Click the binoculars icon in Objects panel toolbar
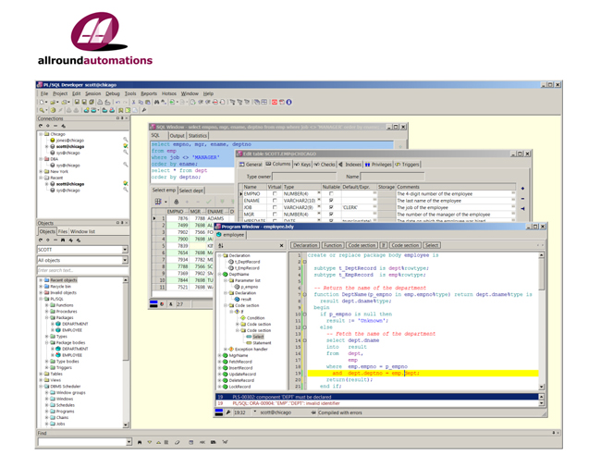Viewport: 601px width, 456px height. point(63,240)
